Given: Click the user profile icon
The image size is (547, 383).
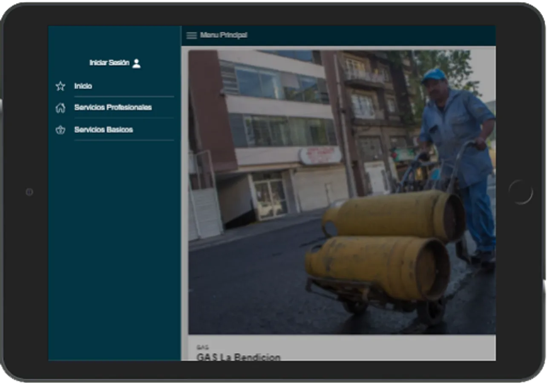Looking at the screenshot, I should [x=136, y=63].
